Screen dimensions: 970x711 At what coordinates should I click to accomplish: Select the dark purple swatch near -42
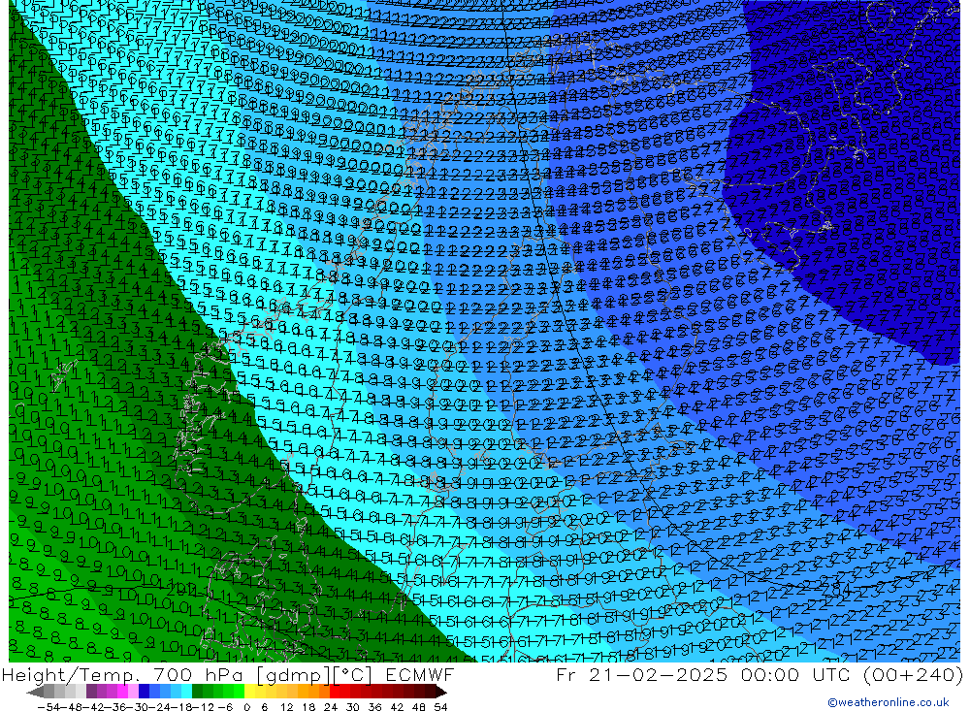(x=91, y=692)
